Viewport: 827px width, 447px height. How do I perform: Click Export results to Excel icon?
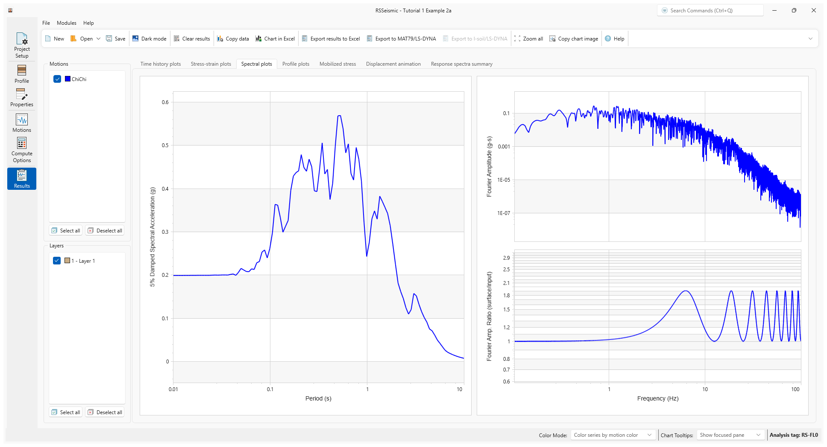[x=305, y=39]
